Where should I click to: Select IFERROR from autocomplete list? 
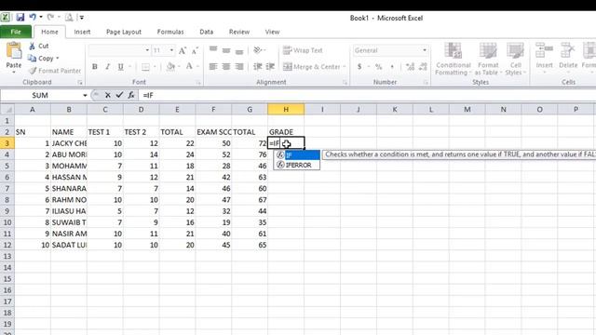[x=297, y=166]
